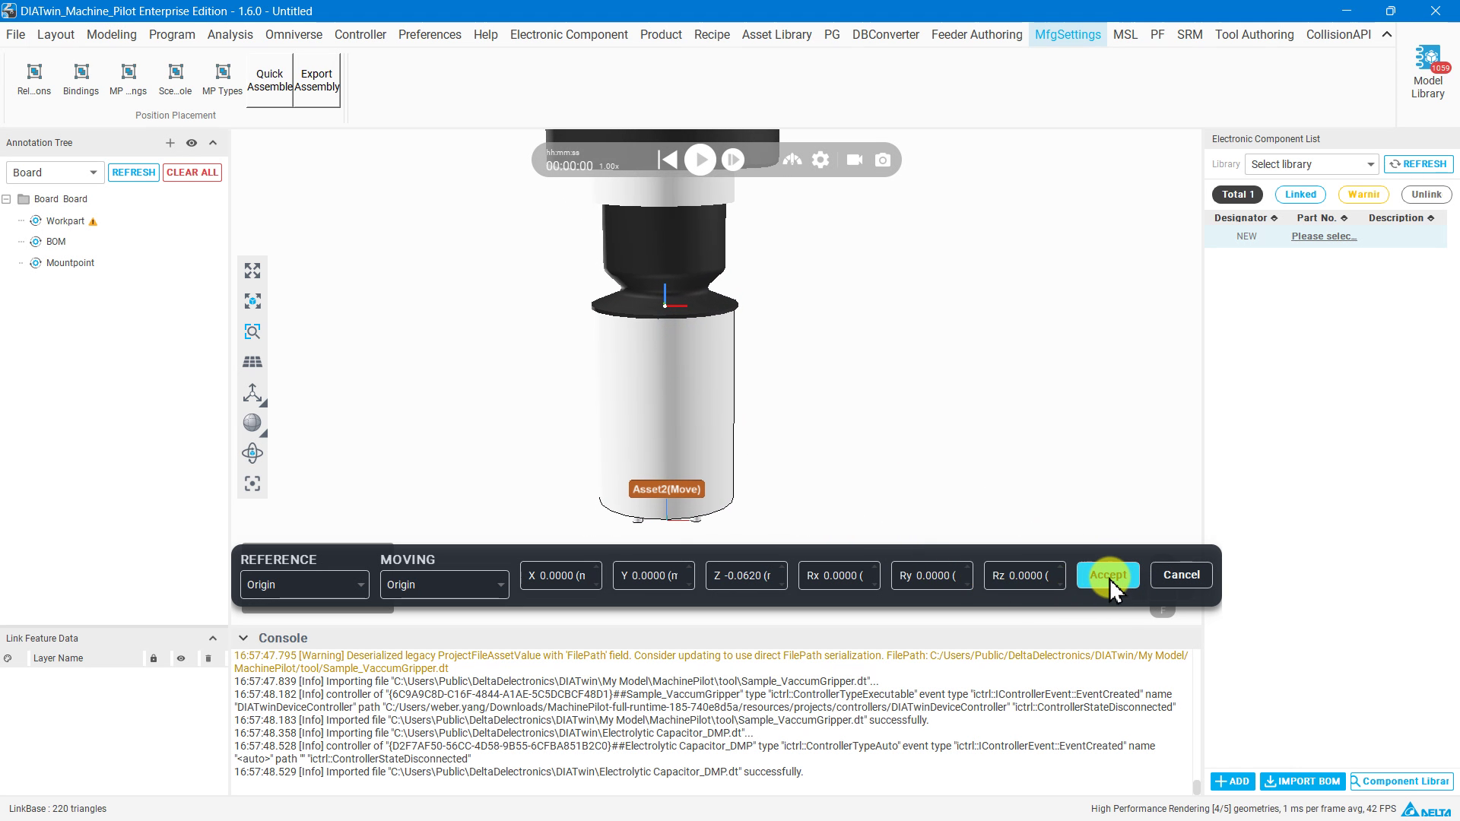1460x821 pixels.
Task: Open the shading sphere render mode icon
Action: click(252, 423)
